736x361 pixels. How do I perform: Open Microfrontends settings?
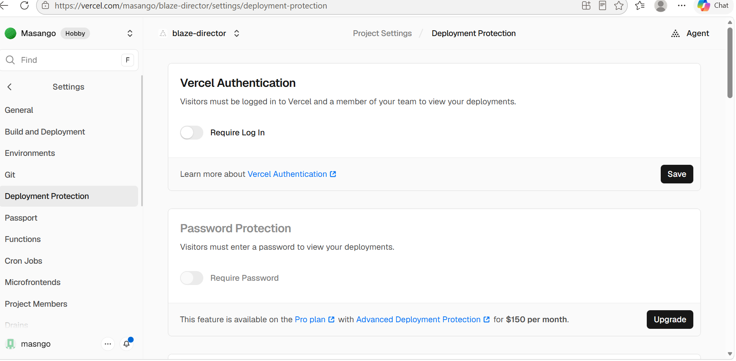(69, 282)
